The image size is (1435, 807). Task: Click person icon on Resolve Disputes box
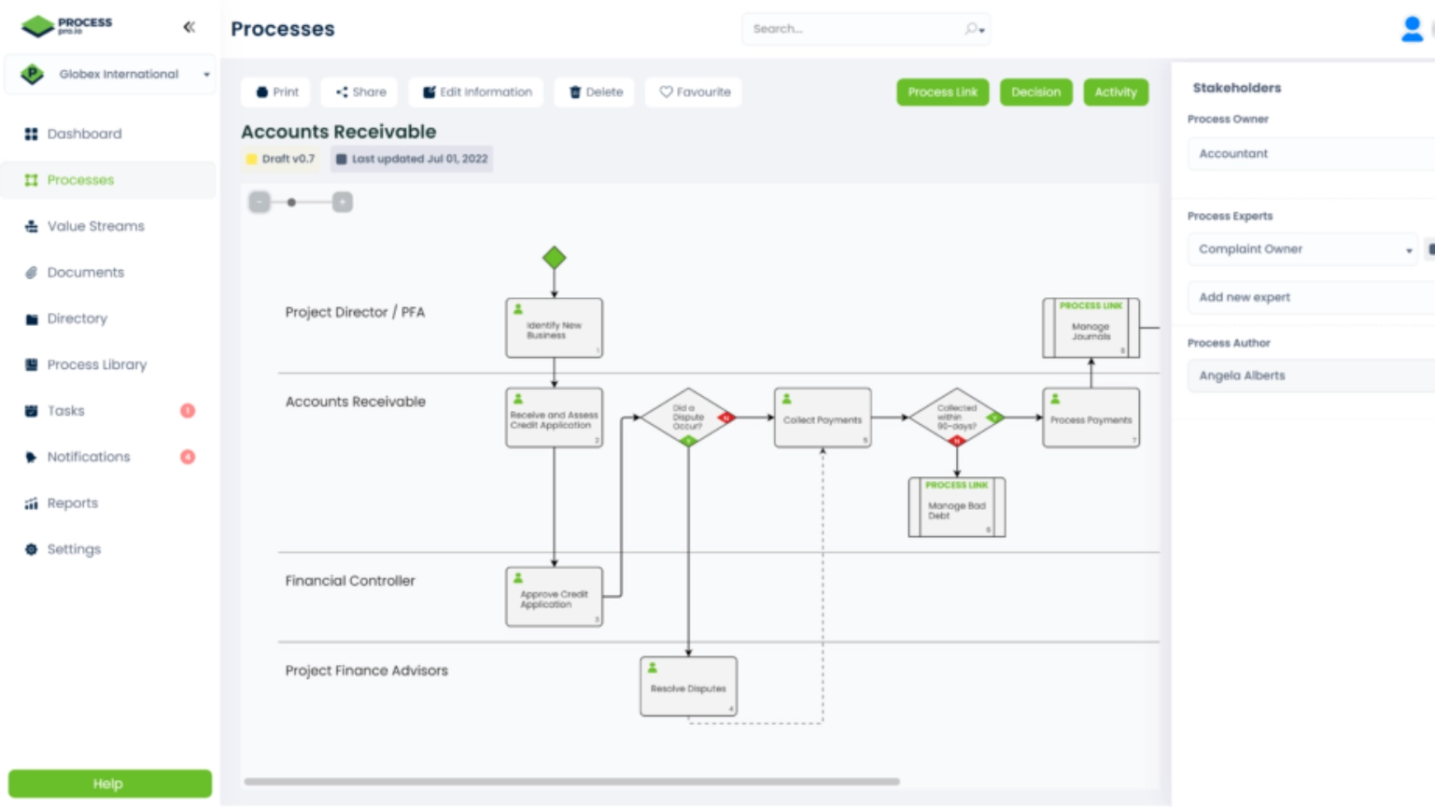point(653,668)
